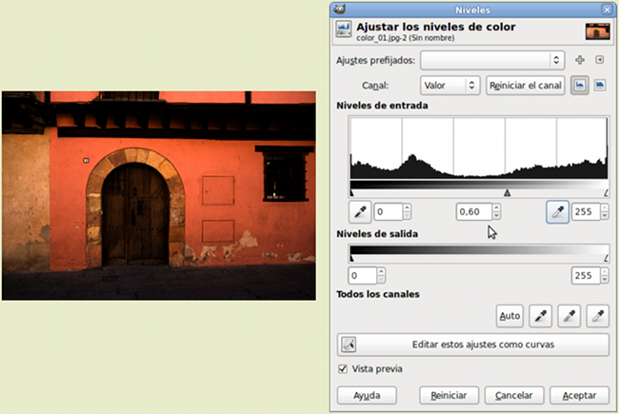Pick black point with input eyedropper
The image size is (619, 414).
click(x=360, y=212)
